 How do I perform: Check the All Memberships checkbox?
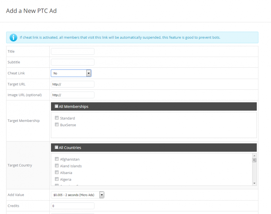pyautogui.click(x=56, y=106)
